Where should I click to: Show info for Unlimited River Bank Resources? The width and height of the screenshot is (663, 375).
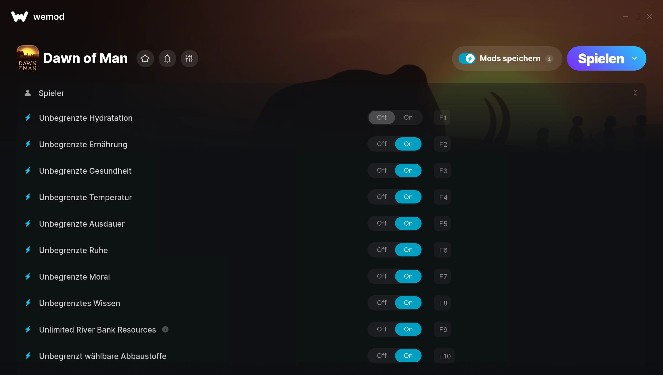click(x=165, y=330)
